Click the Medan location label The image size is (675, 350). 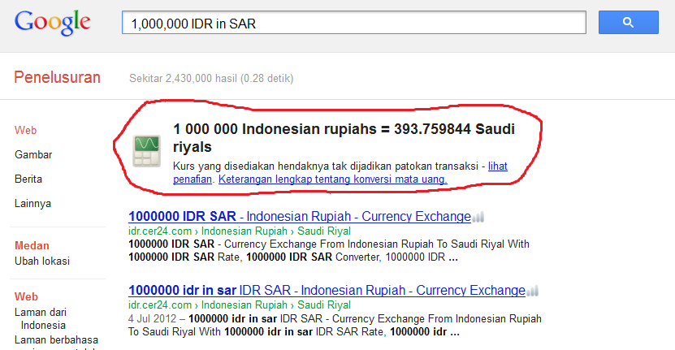click(x=32, y=245)
